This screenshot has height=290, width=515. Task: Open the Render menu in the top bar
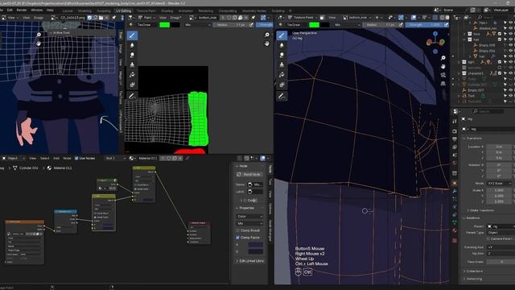pyautogui.click(x=22, y=10)
